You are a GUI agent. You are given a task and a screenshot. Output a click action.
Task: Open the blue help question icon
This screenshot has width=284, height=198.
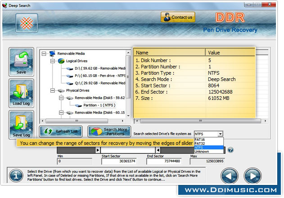click(x=230, y=150)
